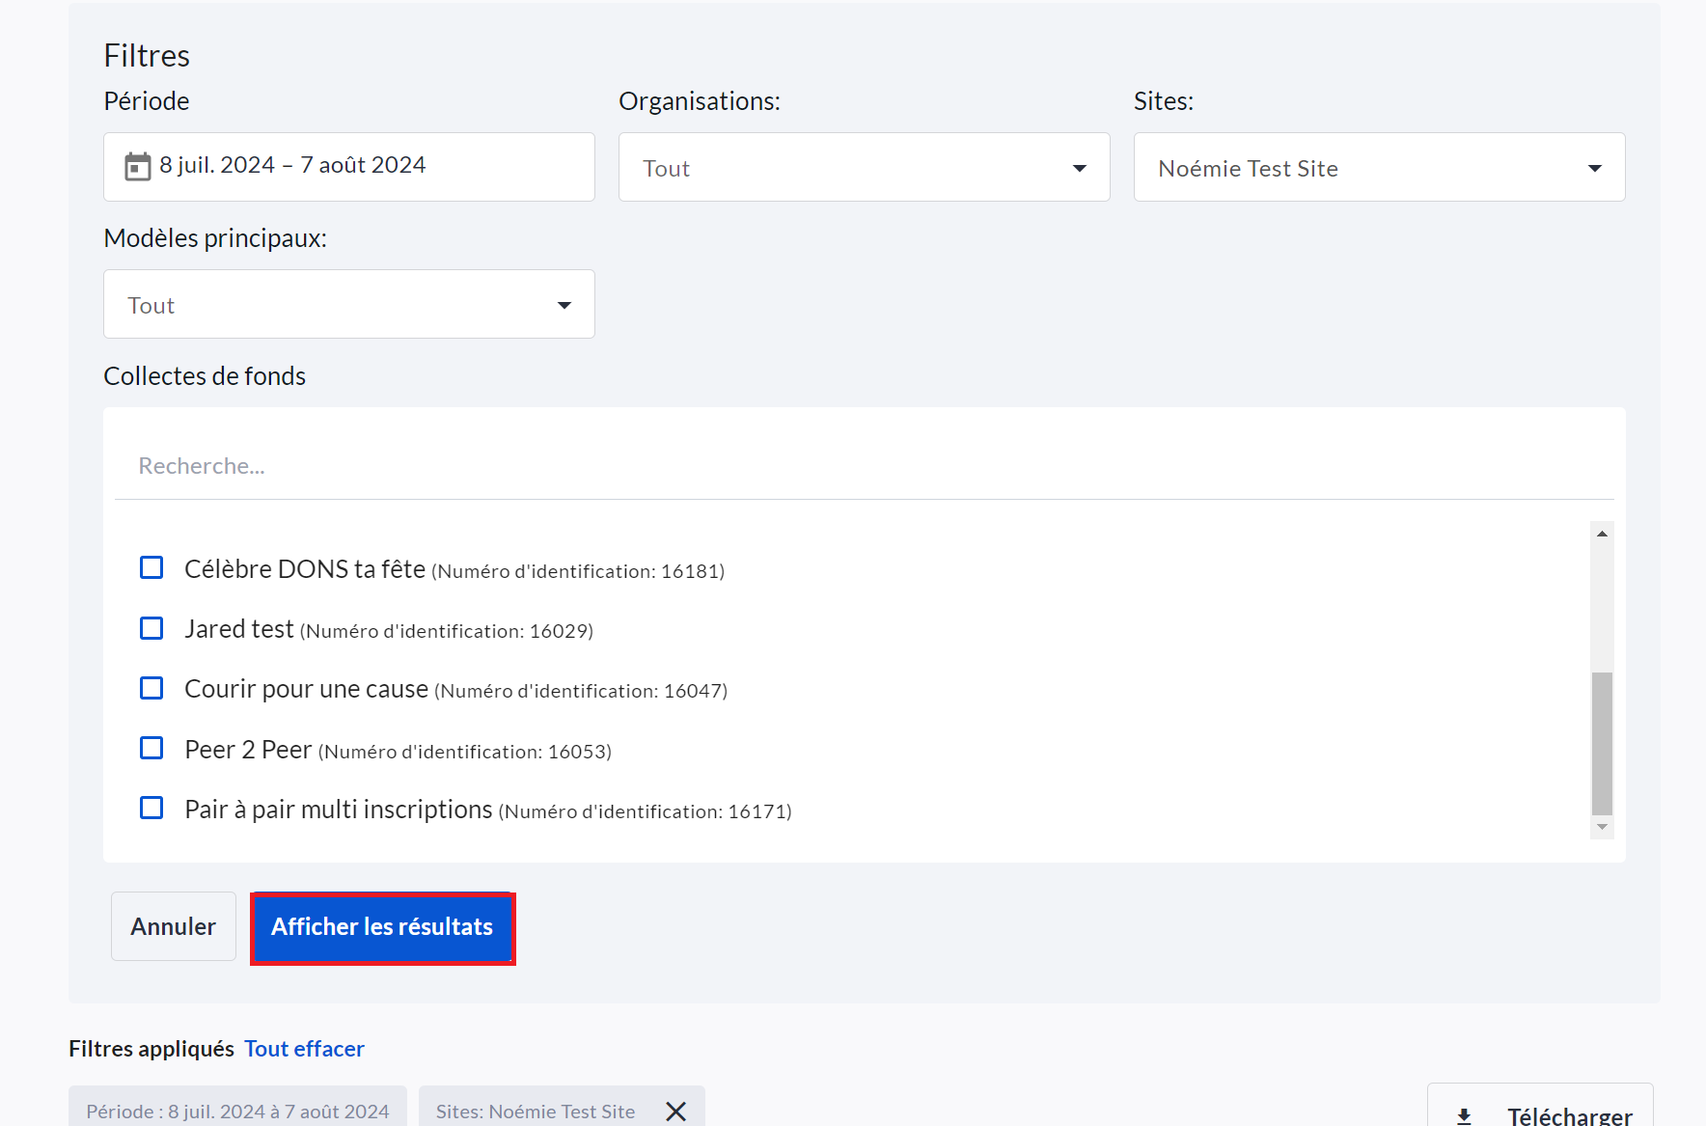Click the fundraiser list scrollbar thumb
The height and width of the screenshot is (1126, 1706).
pyautogui.click(x=1602, y=743)
